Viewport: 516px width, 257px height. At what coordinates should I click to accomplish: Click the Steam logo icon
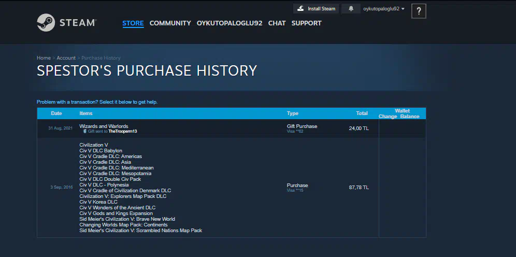46,23
